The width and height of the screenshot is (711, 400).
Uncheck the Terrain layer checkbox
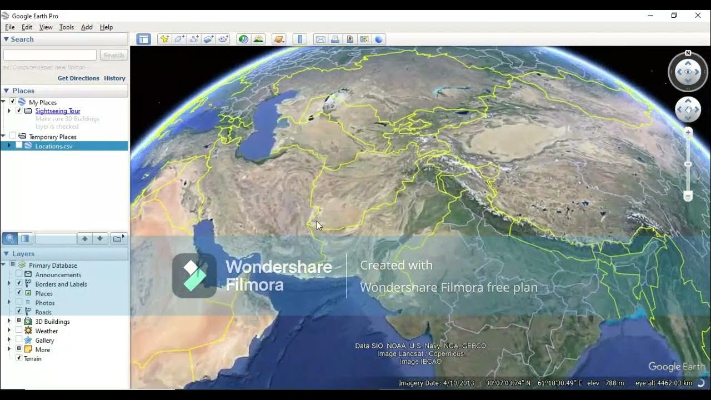[19, 358]
